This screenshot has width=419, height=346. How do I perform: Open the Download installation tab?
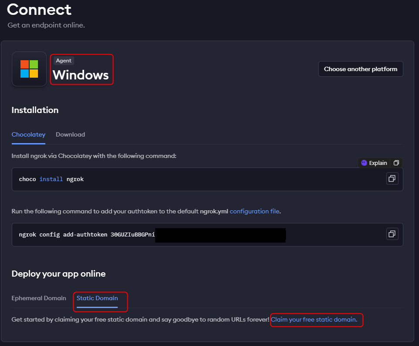coord(70,134)
